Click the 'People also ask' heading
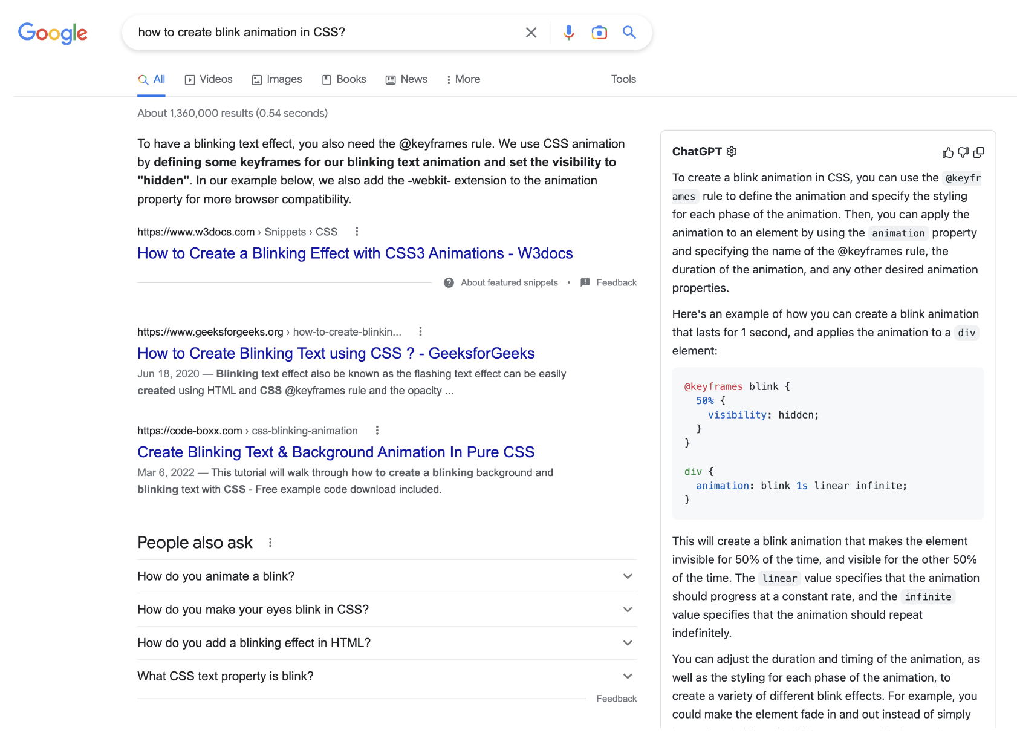 [x=195, y=543]
